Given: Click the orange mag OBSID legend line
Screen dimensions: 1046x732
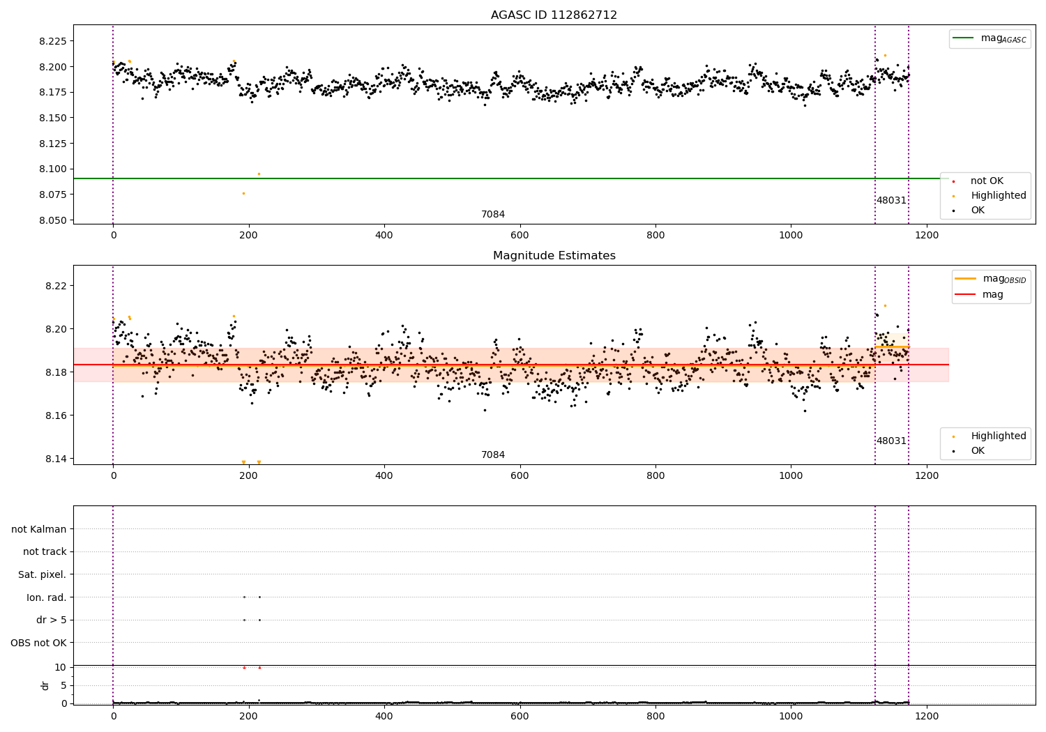Looking at the screenshot, I should tap(965, 279).
